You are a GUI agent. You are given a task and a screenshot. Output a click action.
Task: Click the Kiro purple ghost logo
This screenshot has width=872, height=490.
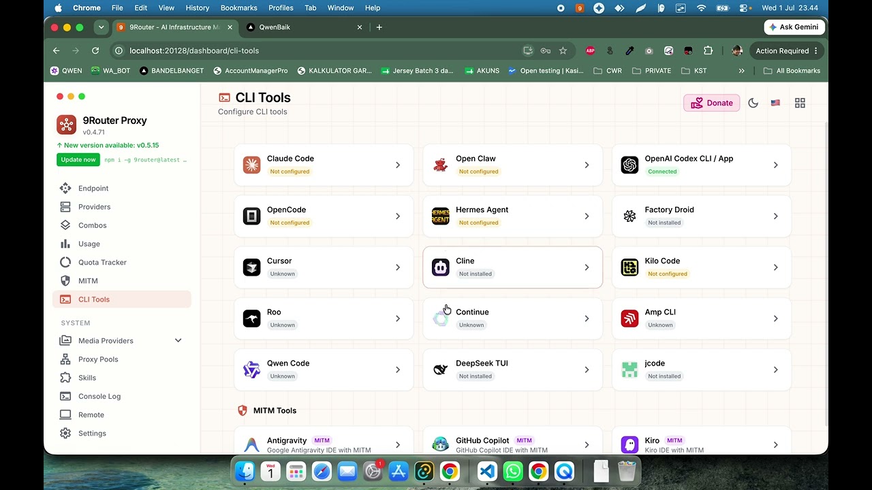click(x=629, y=445)
